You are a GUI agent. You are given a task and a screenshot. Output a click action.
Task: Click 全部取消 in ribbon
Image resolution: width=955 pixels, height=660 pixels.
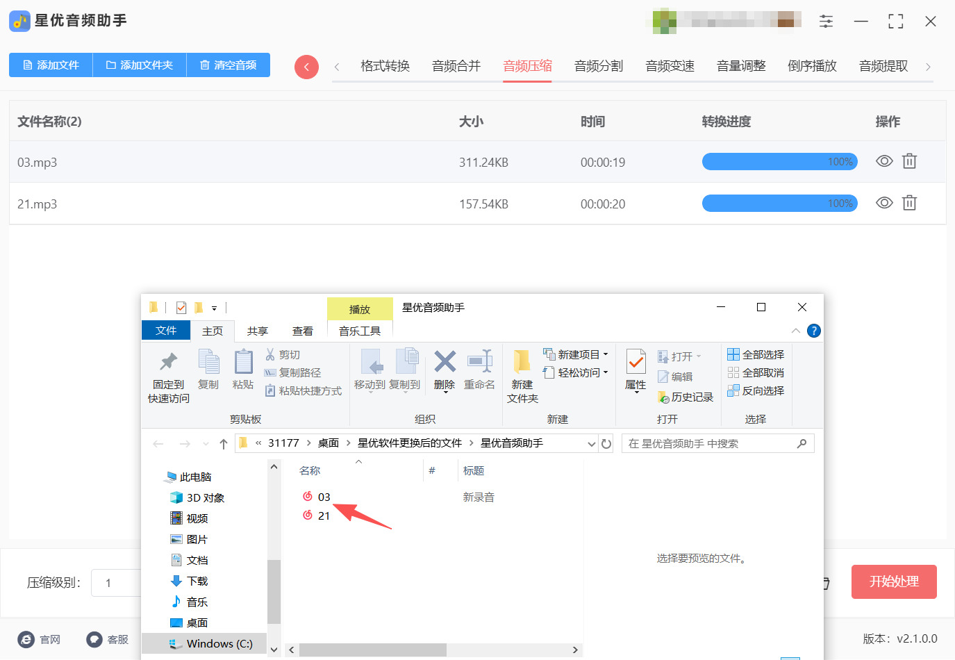756,372
